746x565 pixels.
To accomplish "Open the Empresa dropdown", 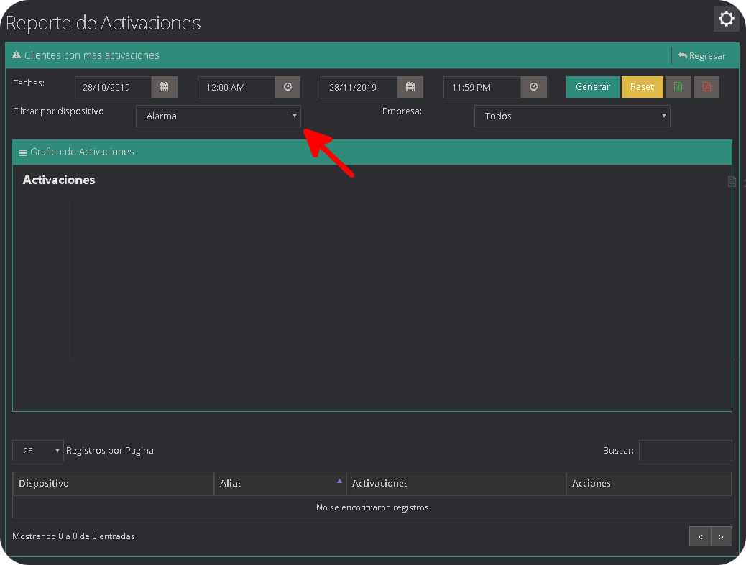I will pos(571,116).
